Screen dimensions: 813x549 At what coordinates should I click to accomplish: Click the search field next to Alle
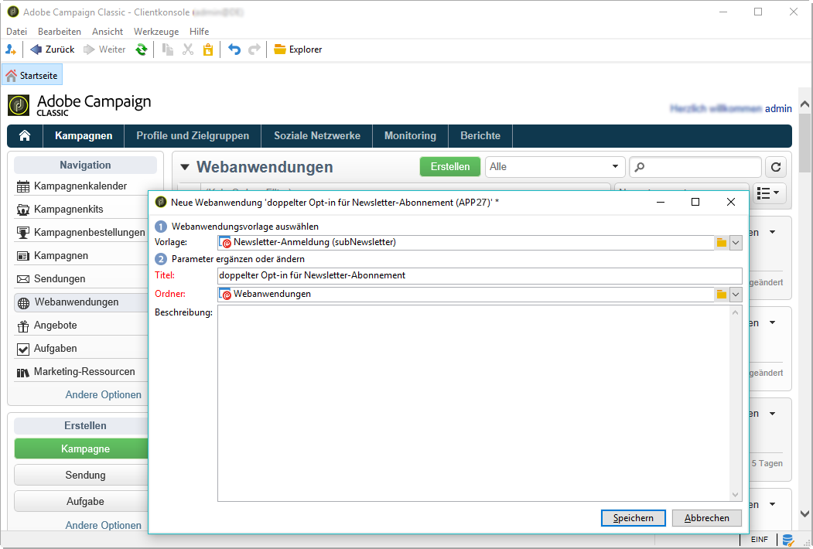point(695,167)
